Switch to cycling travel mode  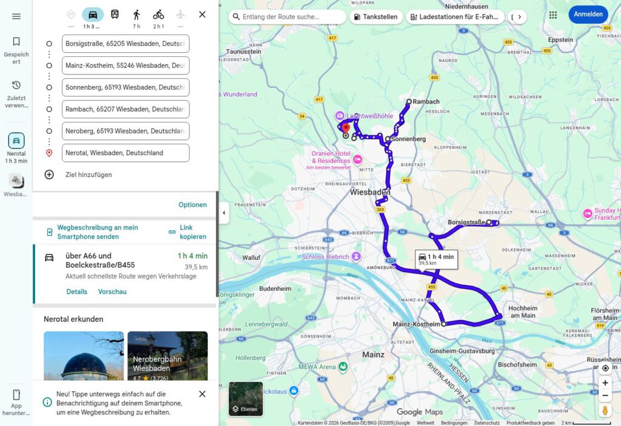click(x=158, y=15)
